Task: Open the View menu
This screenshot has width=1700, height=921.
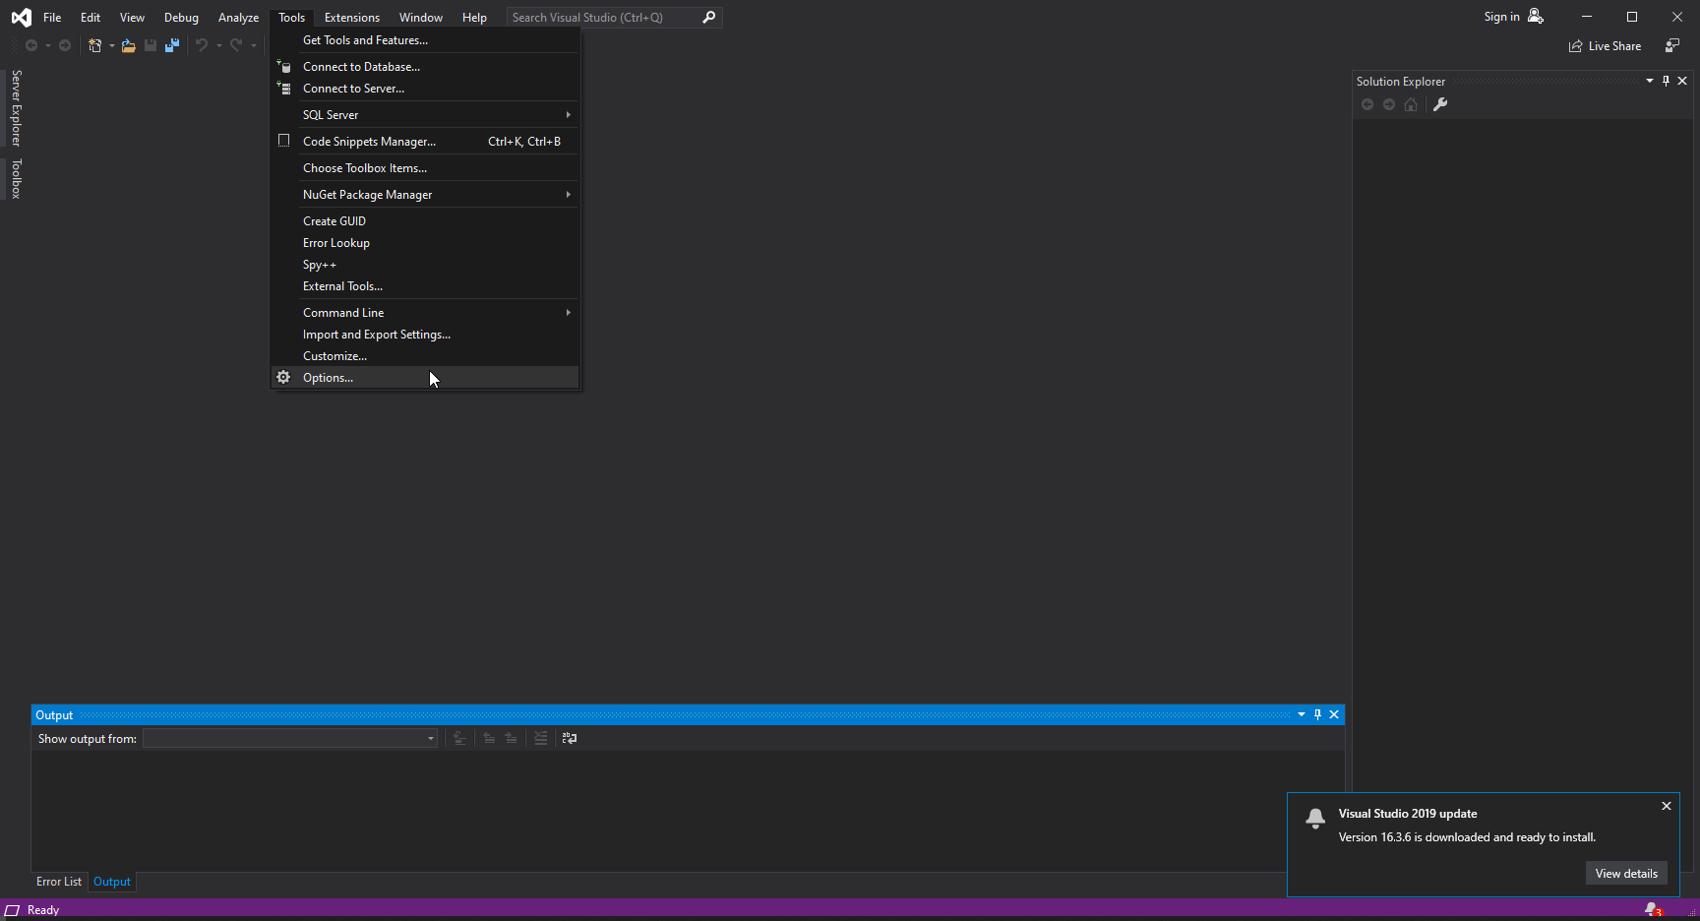Action: (132, 18)
